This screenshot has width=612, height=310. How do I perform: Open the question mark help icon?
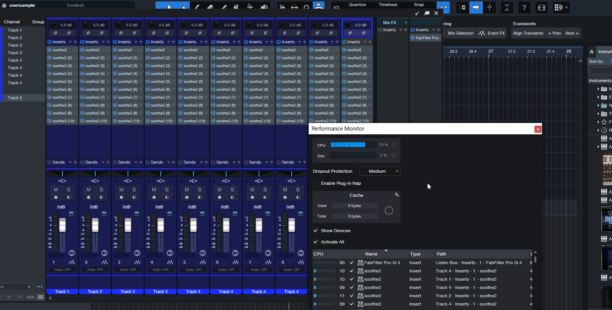coord(524,8)
